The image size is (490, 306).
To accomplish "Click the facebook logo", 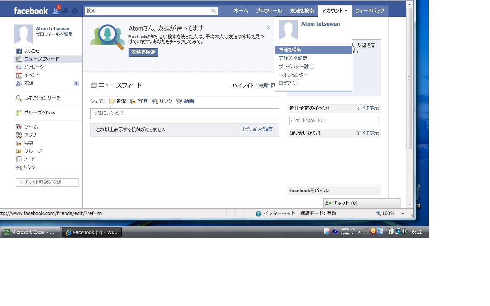I will [31, 11].
